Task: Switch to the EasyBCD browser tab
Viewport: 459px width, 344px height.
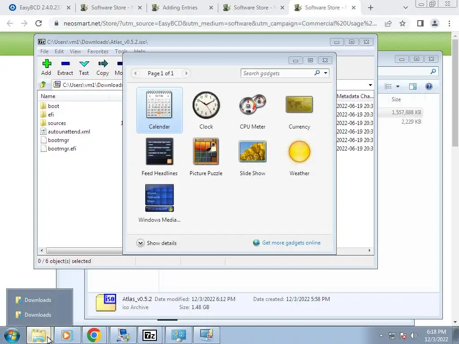Action: (x=40, y=8)
